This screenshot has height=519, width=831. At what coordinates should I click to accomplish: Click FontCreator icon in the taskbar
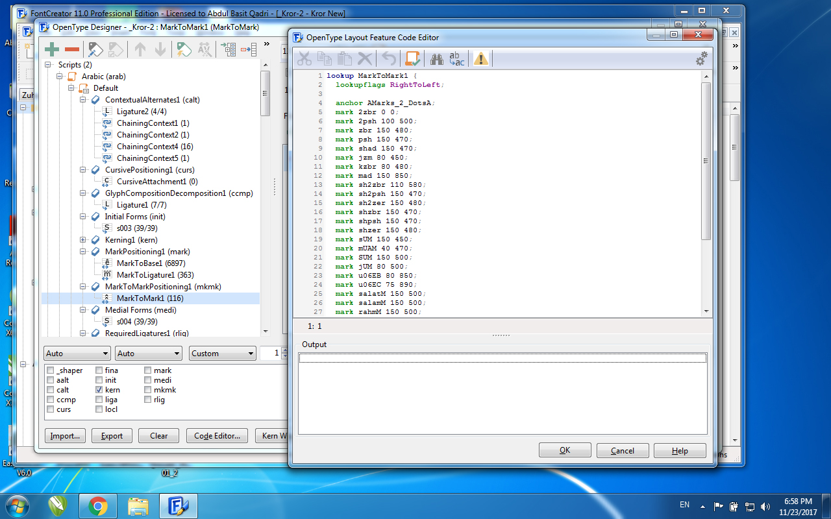point(179,505)
